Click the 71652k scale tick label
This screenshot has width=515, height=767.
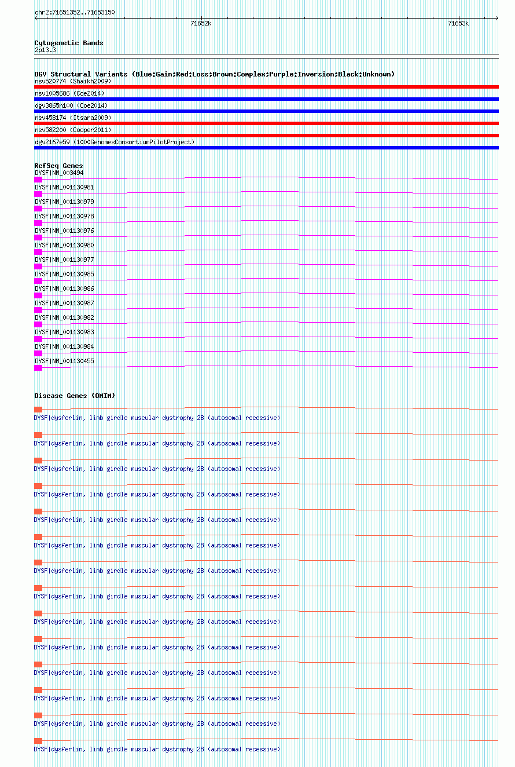point(201,23)
